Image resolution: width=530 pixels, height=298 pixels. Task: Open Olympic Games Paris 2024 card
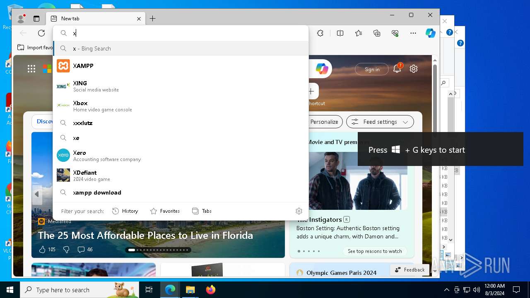click(x=341, y=273)
